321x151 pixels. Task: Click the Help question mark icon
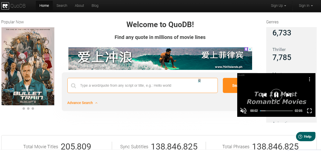pyautogui.click(x=300, y=136)
